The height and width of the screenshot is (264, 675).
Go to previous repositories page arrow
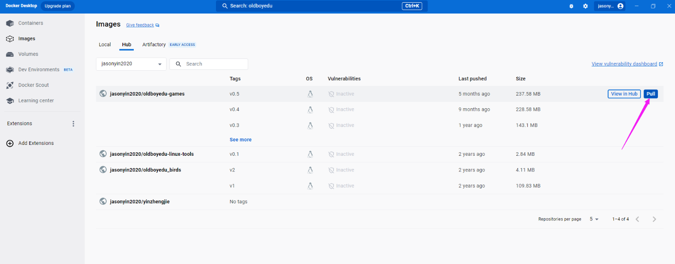637,219
